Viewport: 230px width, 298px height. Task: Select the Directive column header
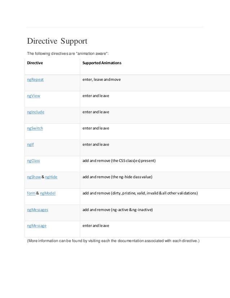pos(35,63)
